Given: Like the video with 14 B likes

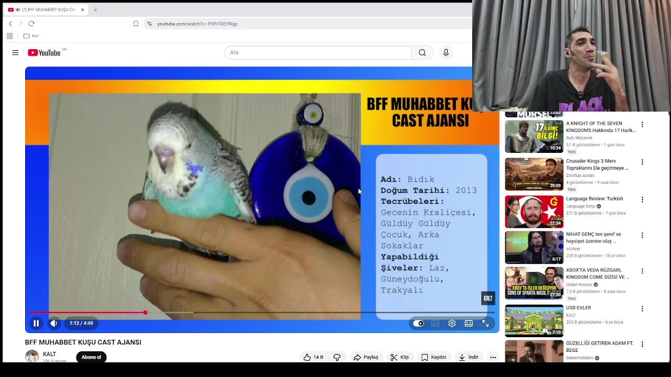Looking at the screenshot, I should 313,357.
